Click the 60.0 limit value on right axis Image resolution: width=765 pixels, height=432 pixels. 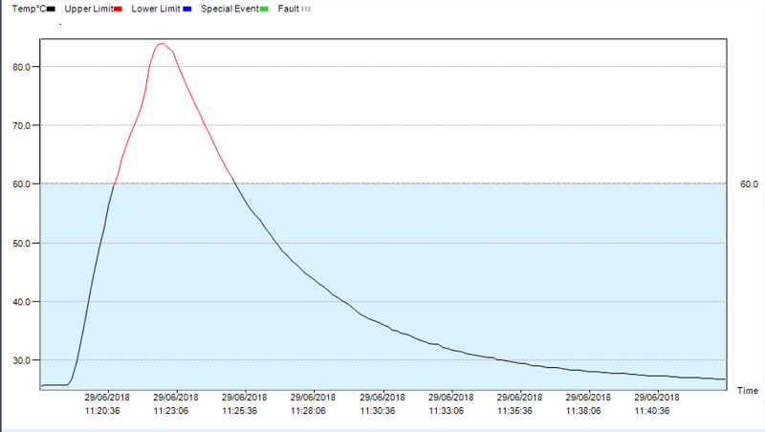(749, 184)
